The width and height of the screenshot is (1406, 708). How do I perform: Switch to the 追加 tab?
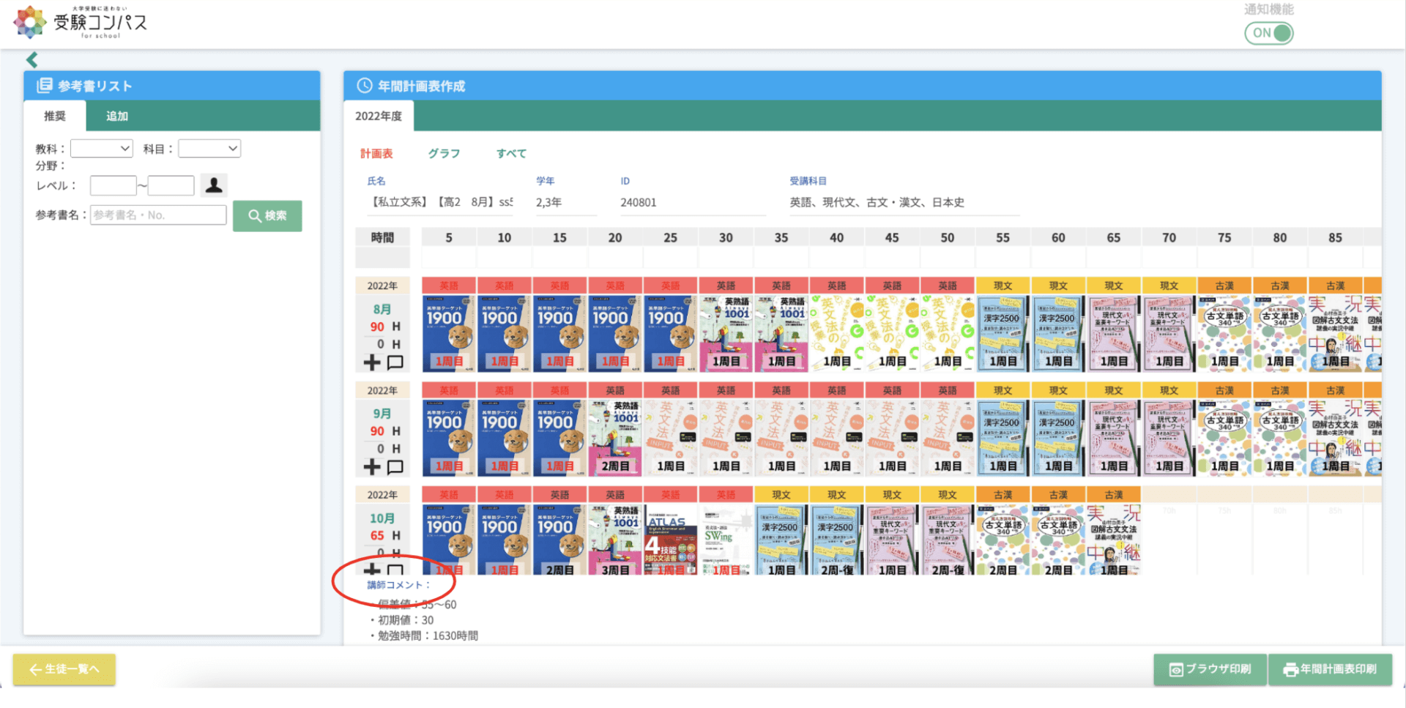117,116
